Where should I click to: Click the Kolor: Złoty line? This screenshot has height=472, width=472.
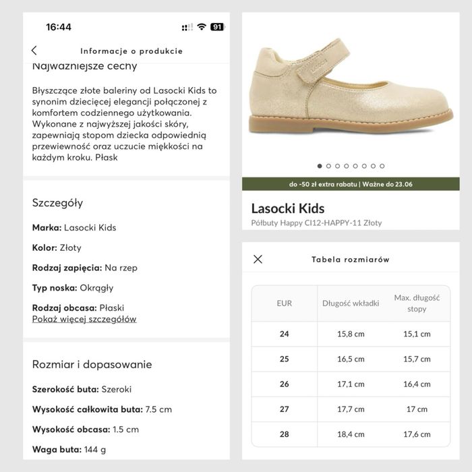coord(57,247)
